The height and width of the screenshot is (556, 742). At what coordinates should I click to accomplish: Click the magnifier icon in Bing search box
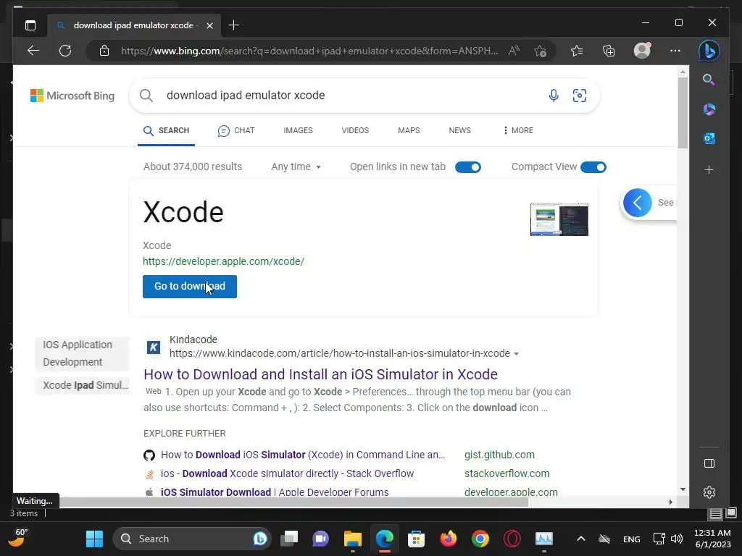coord(146,96)
